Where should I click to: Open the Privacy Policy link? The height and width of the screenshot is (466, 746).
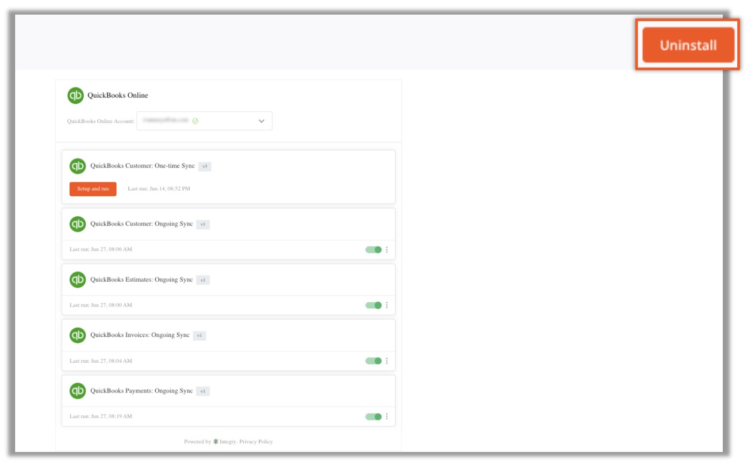256,442
